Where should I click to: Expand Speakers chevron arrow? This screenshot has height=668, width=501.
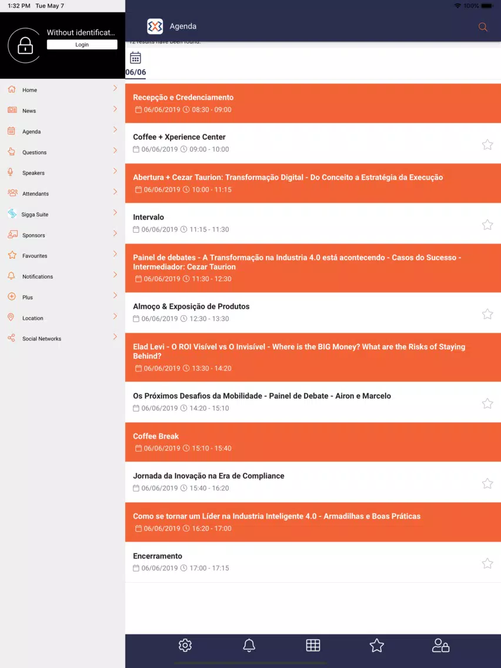115,171
